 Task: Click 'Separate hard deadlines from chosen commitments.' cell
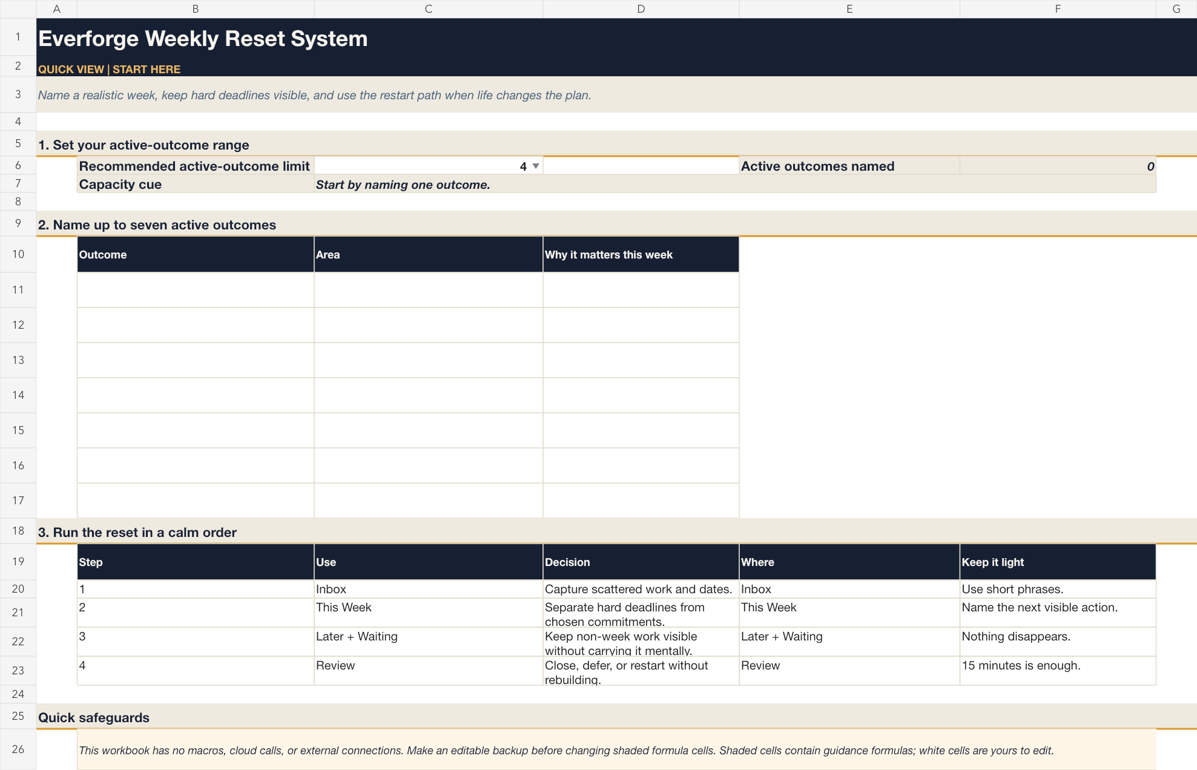(x=641, y=613)
